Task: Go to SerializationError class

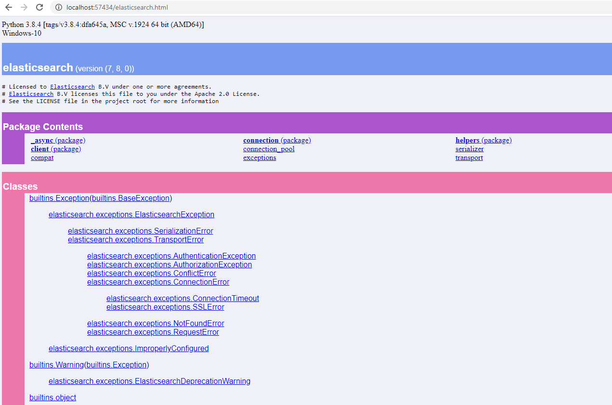Action: point(140,231)
